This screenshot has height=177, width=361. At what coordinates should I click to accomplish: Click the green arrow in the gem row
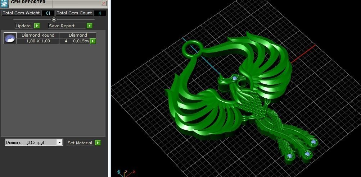93,41
